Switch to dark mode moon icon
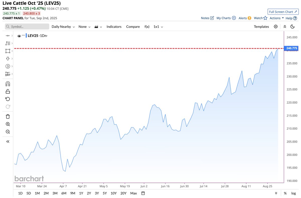This screenshot has height=198, width=301. [x=292, y=26]
